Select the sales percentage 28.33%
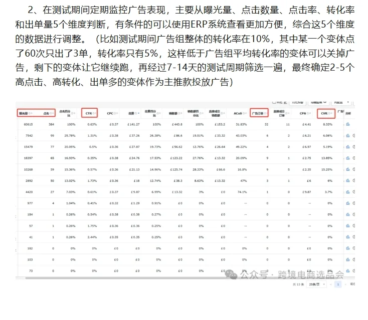The width and height of the screenshot is (368, 320). [x=198, y=169]
